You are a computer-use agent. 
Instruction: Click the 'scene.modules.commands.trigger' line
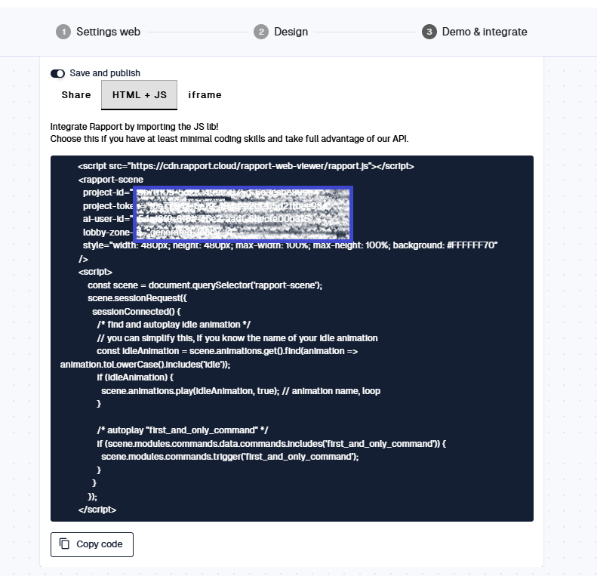point(230,457)
